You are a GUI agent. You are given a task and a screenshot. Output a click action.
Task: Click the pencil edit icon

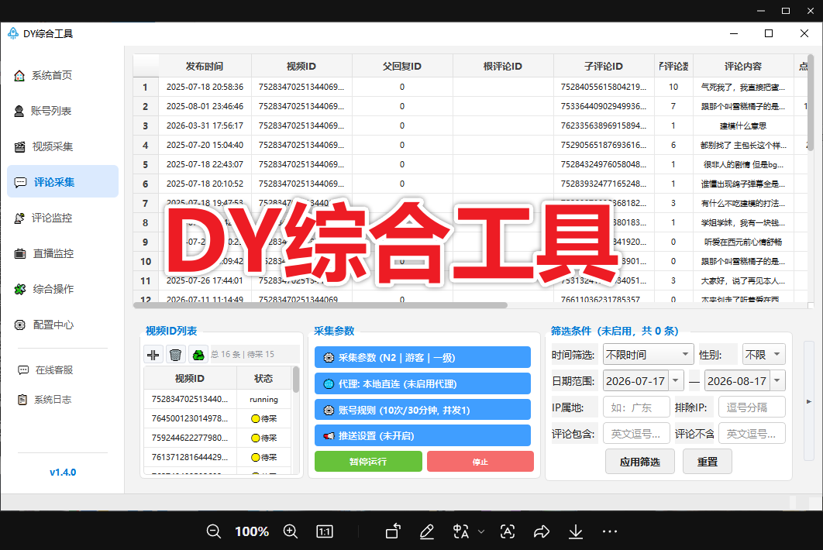[x=427, y=531]
